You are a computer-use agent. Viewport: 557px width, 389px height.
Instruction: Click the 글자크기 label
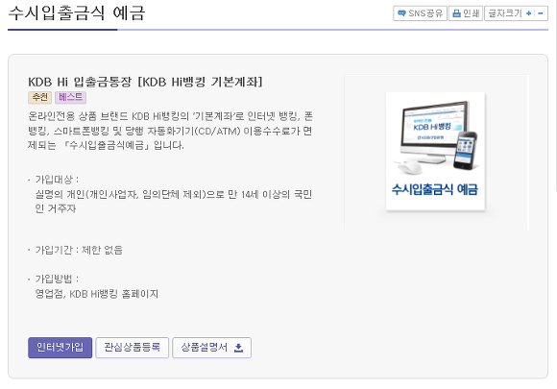point(505,13)
